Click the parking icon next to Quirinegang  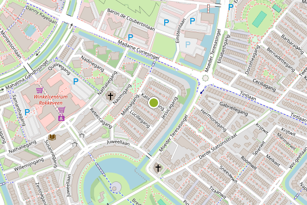point(76,81)
